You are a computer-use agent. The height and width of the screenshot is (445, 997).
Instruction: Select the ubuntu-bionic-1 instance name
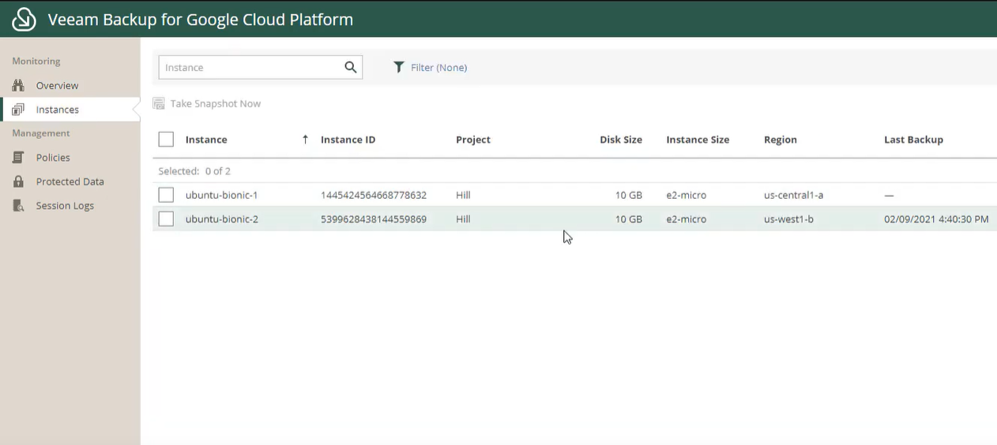[x=221, y=195]
